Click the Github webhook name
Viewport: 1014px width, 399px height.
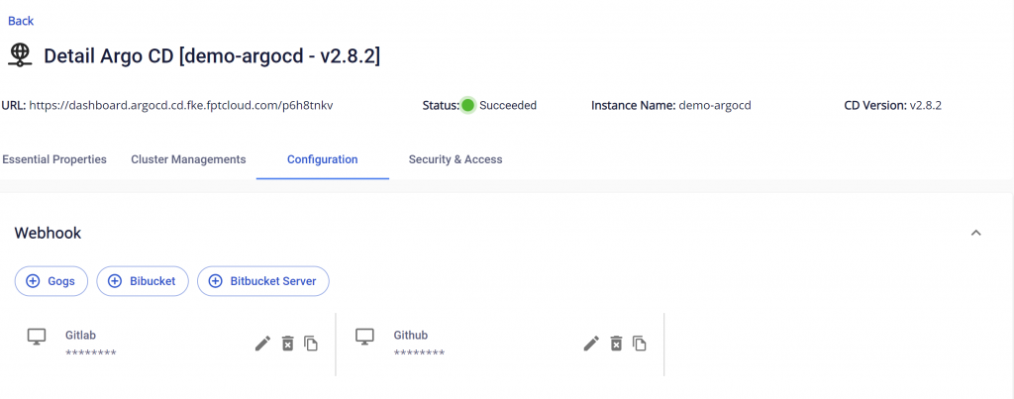click(x=411, y=335)
